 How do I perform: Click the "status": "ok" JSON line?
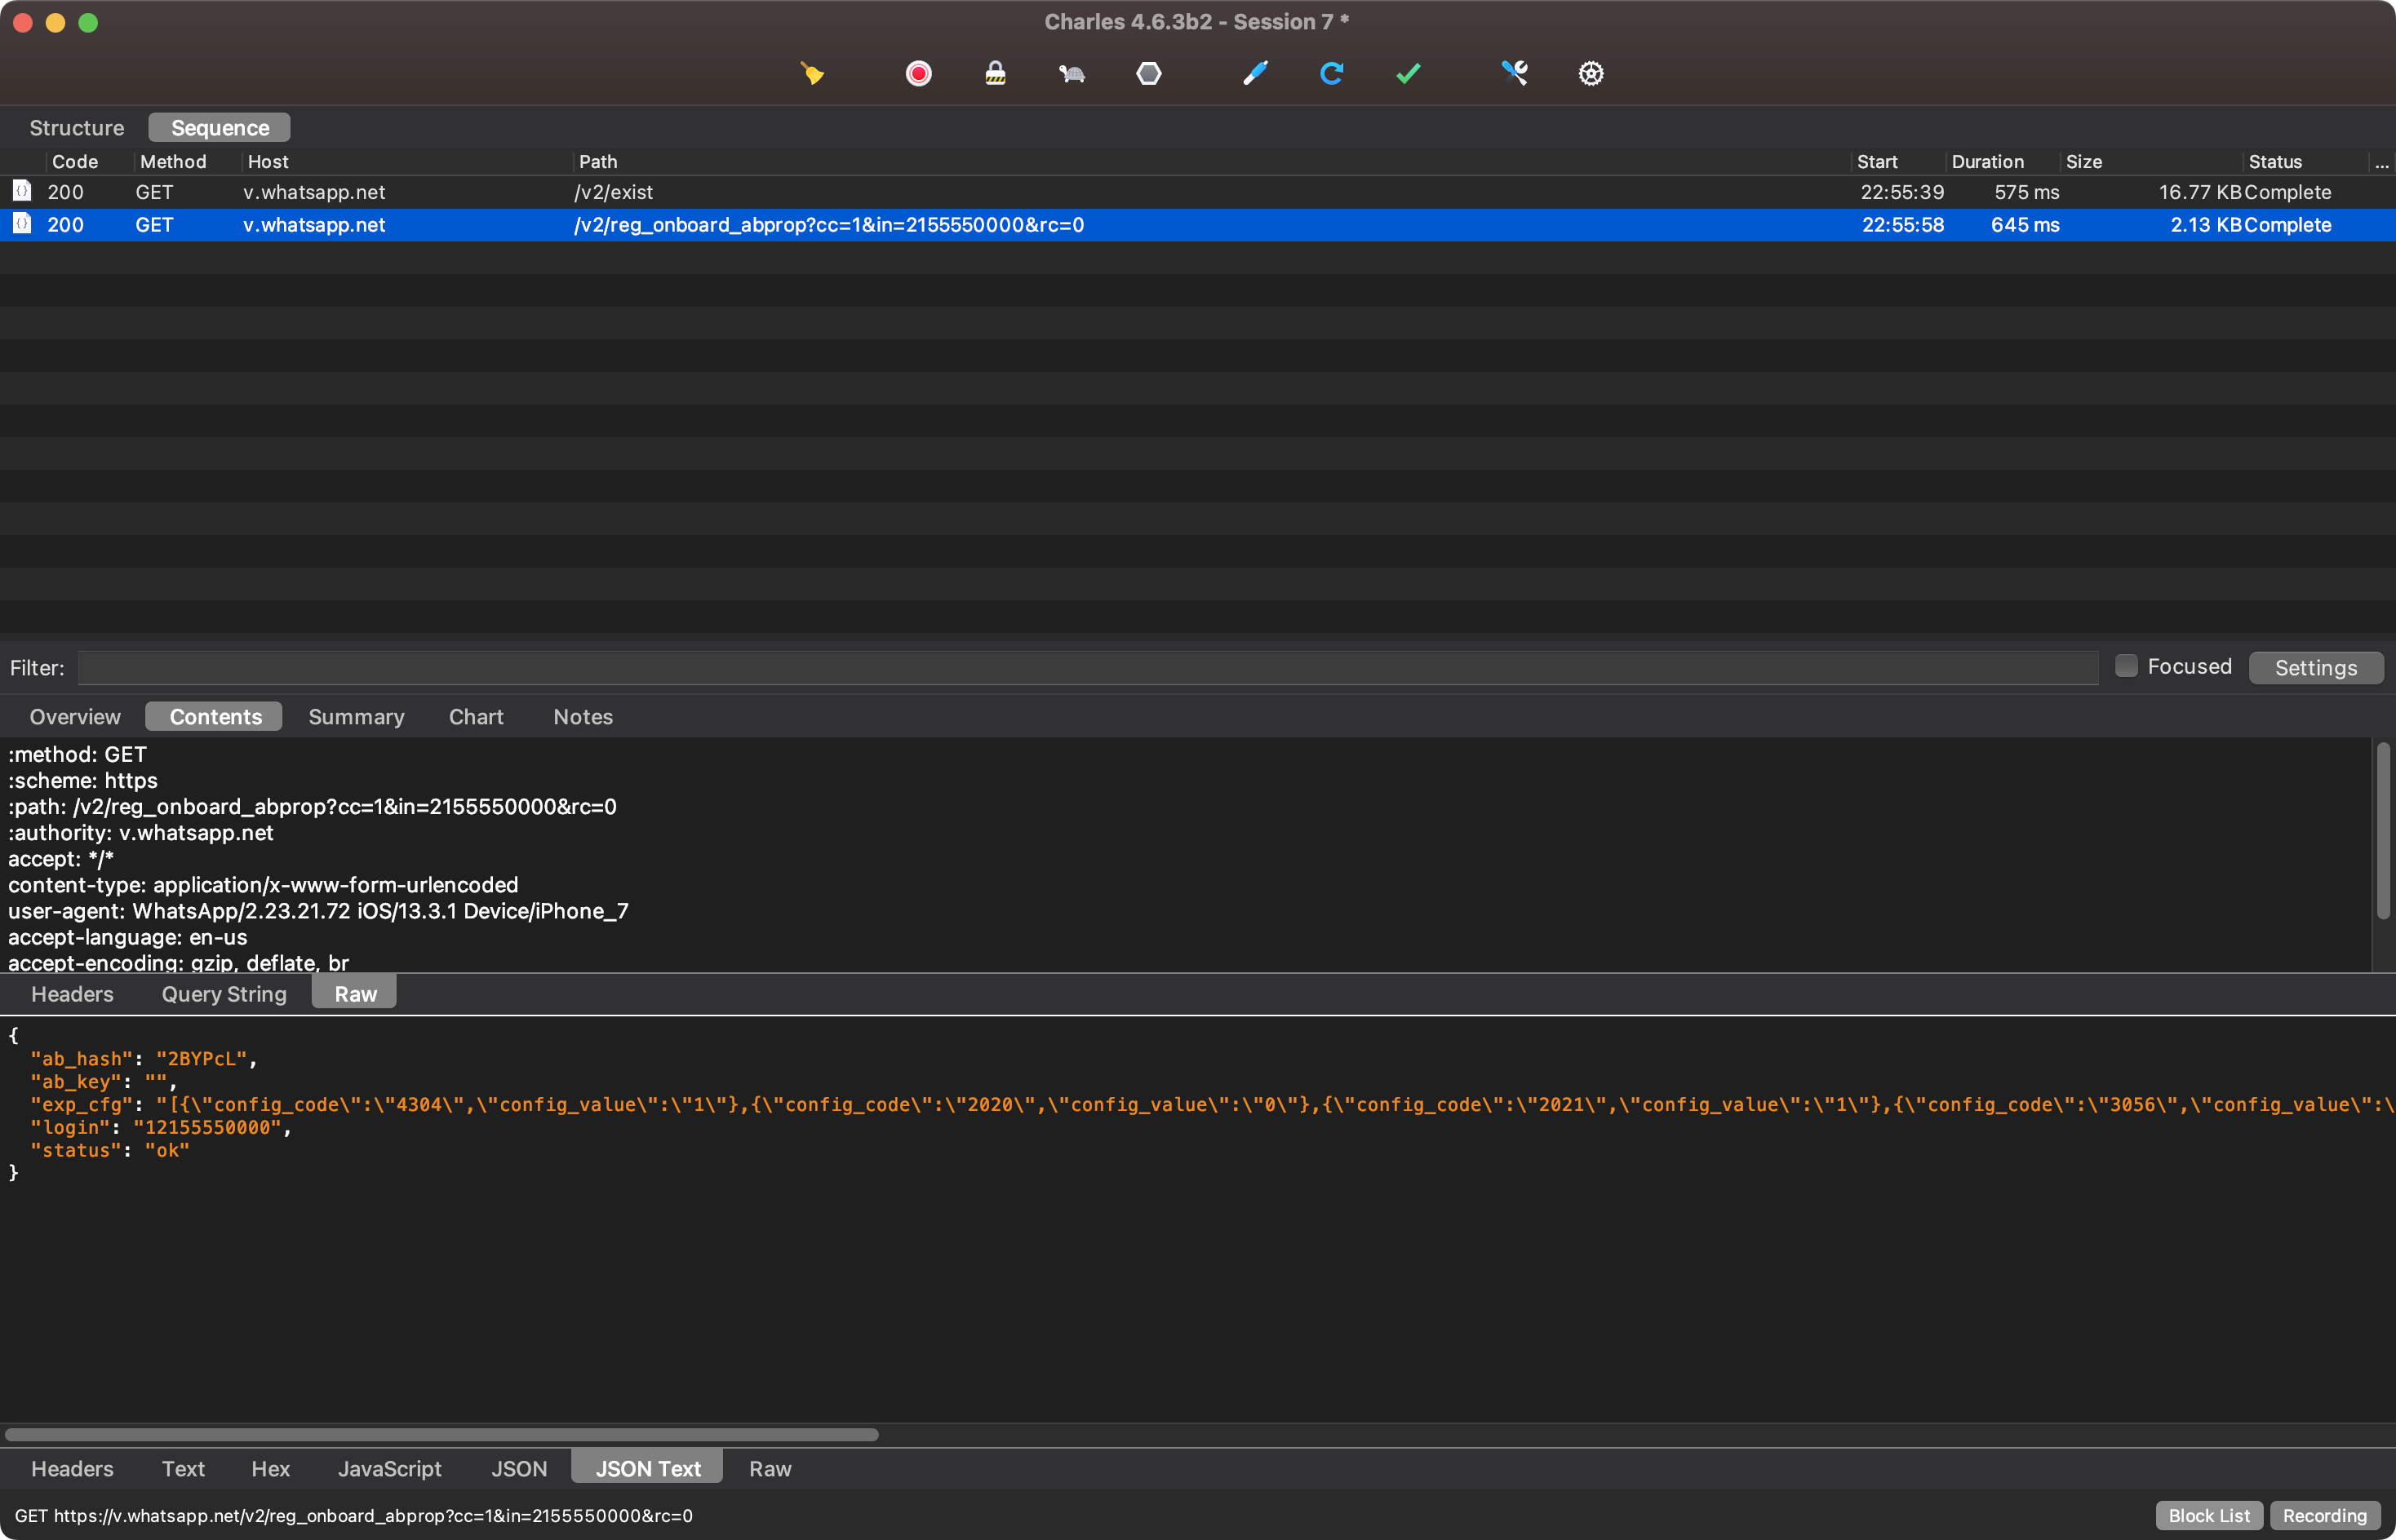tap(110, 1150)
